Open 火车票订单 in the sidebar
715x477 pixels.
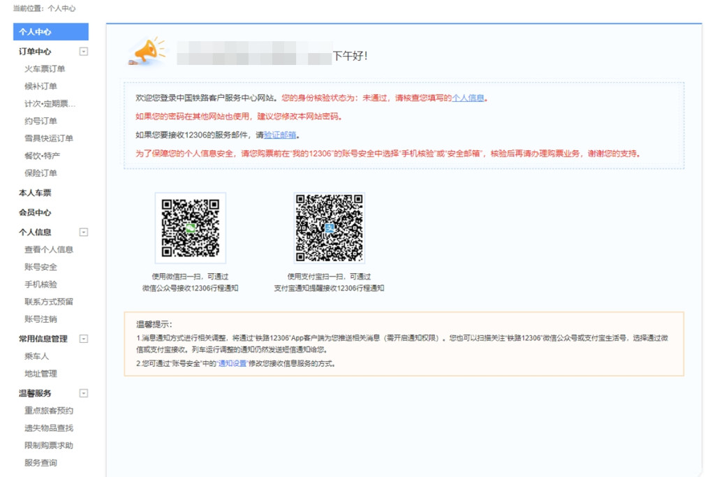(45, 68)
